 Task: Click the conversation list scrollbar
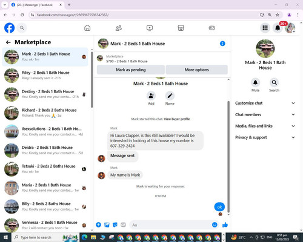tap(92, 80)
